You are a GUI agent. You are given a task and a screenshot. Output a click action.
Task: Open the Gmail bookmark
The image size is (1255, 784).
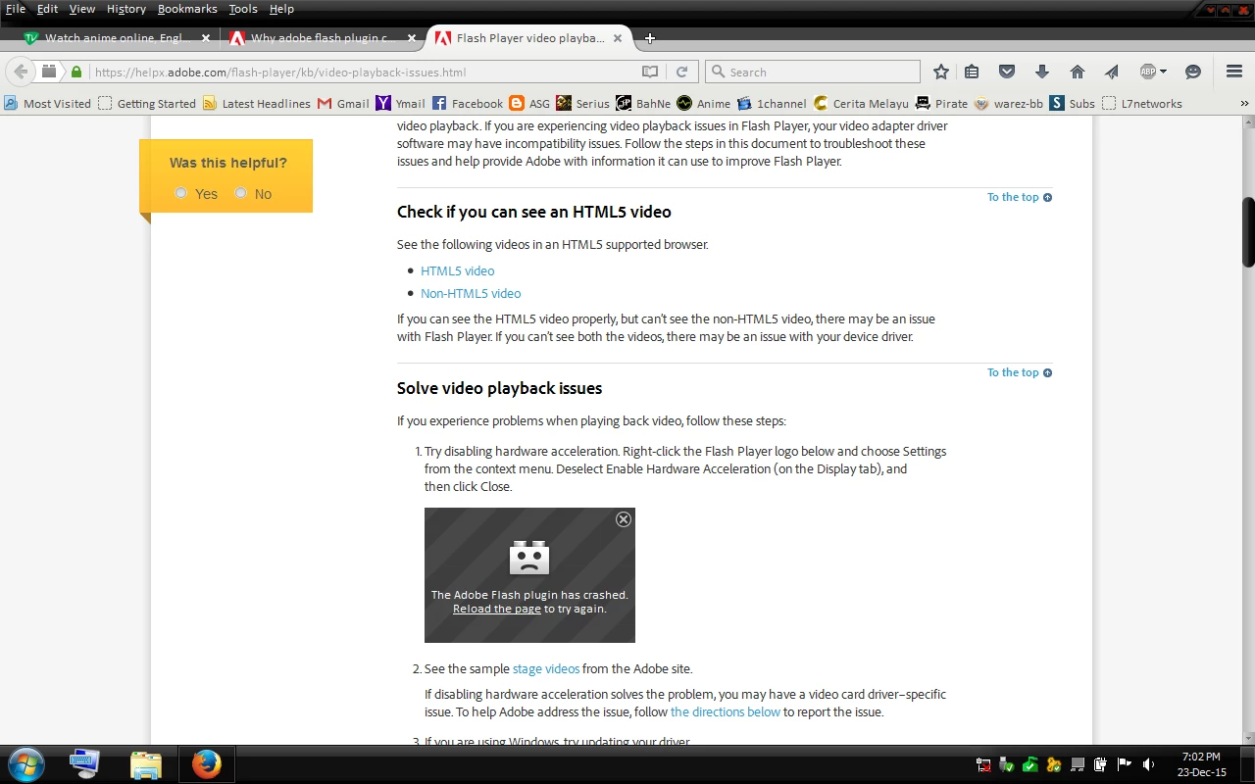coord(343,103)
